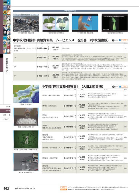
Task: Select the highlighted 中学校 side tab
Action: pos(5,111)
